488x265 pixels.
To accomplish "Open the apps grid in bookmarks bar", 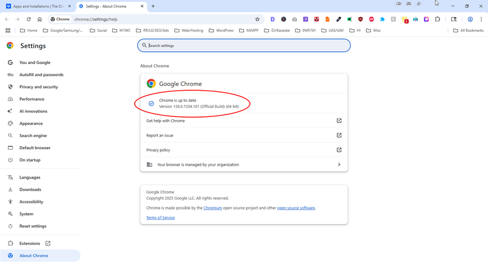I will pos(8,30).
